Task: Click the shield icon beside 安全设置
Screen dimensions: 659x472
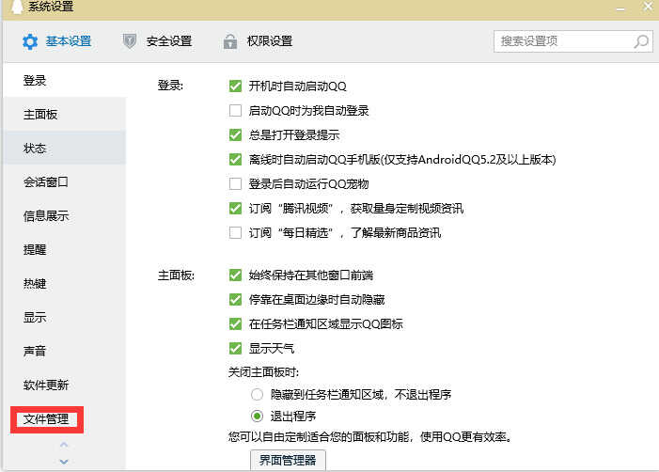Action: click(130, 41)
